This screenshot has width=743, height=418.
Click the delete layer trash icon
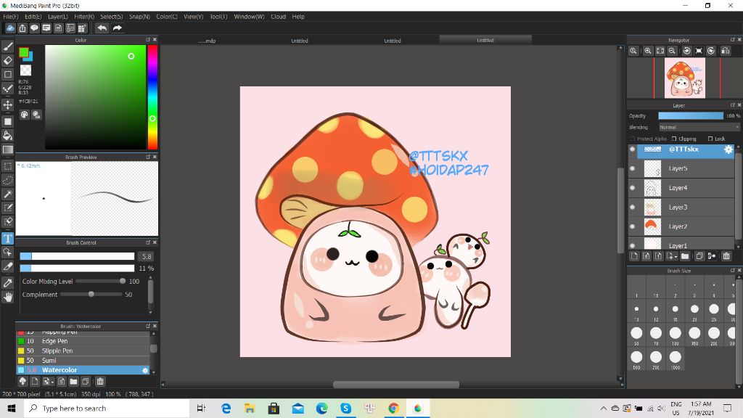tap(726, 256)
